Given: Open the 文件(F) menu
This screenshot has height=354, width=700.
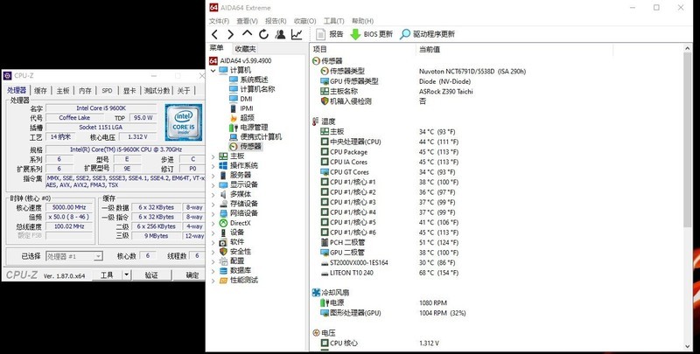Looking at the screenshot, I should click(x=219, y=21).
